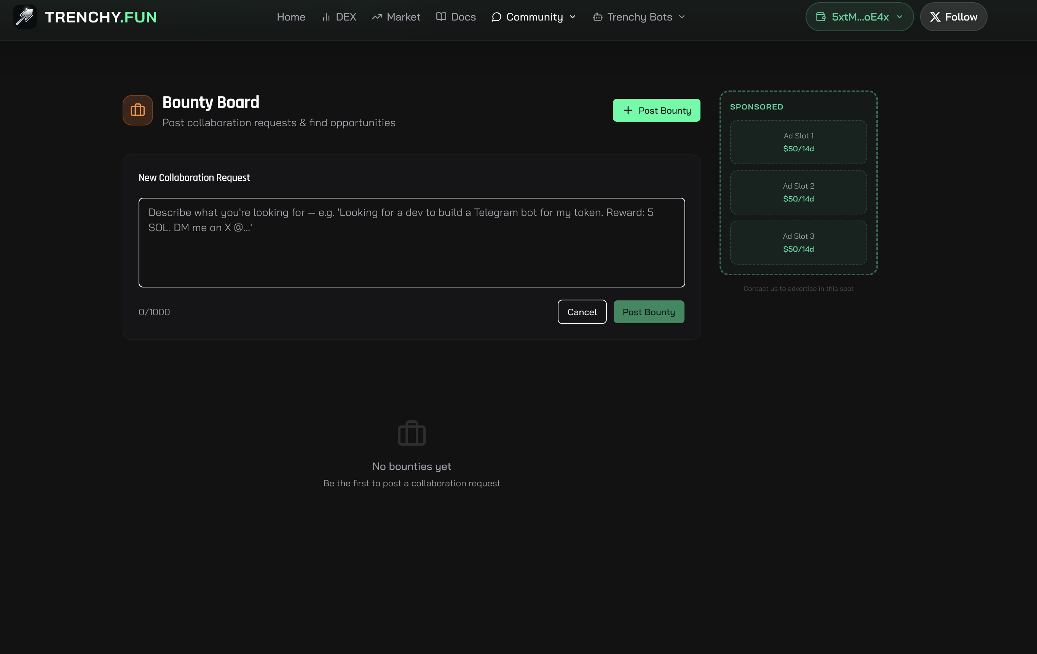
Task: Submit the form with the lower Post Bounty button
Action: 649,312
